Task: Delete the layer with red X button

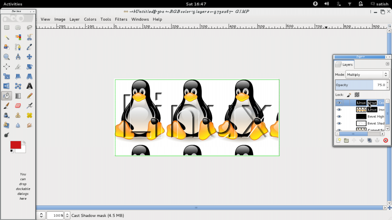Action: point(385,140)
